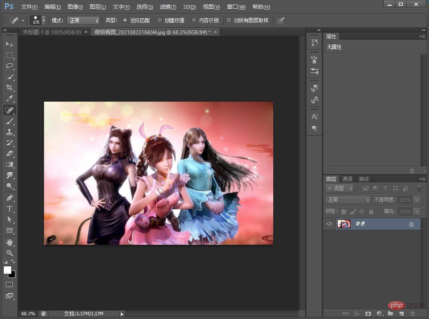Click the foreground color swatch
Viewport: 429px width, 319px height.
(7, 270)
